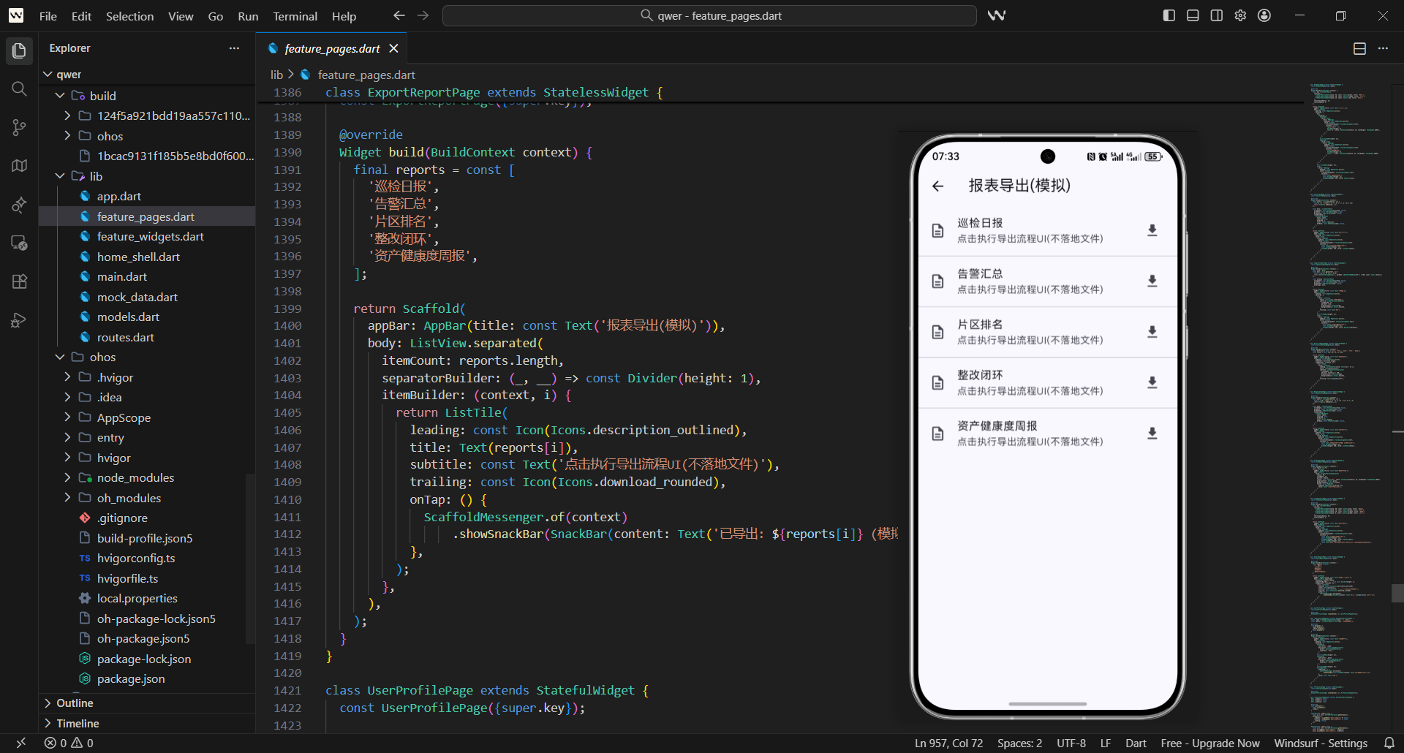This screenshot has width=1404, height=753.
Task: Open the Terminal menu
Action: click(295, 16)
